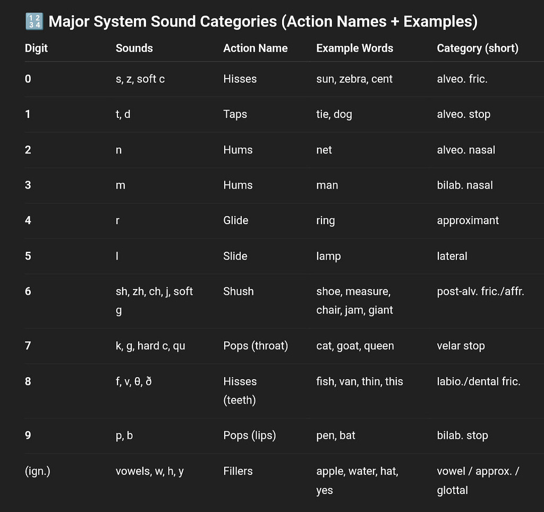
Task: Click the "fish, van, thin, this" cell
Action: click(360, 381)
